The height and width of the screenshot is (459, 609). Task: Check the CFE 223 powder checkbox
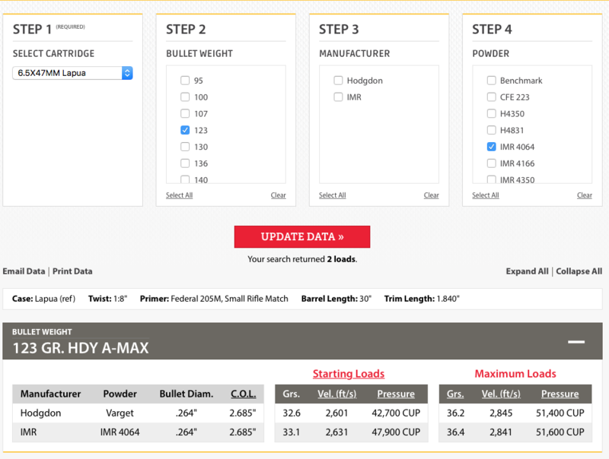pos(492,97)
